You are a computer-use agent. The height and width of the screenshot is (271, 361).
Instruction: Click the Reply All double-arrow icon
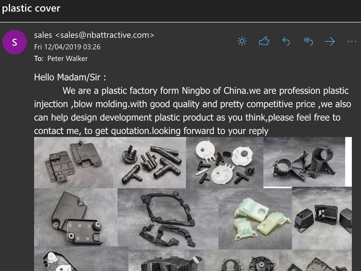click(x=308, y=41)
